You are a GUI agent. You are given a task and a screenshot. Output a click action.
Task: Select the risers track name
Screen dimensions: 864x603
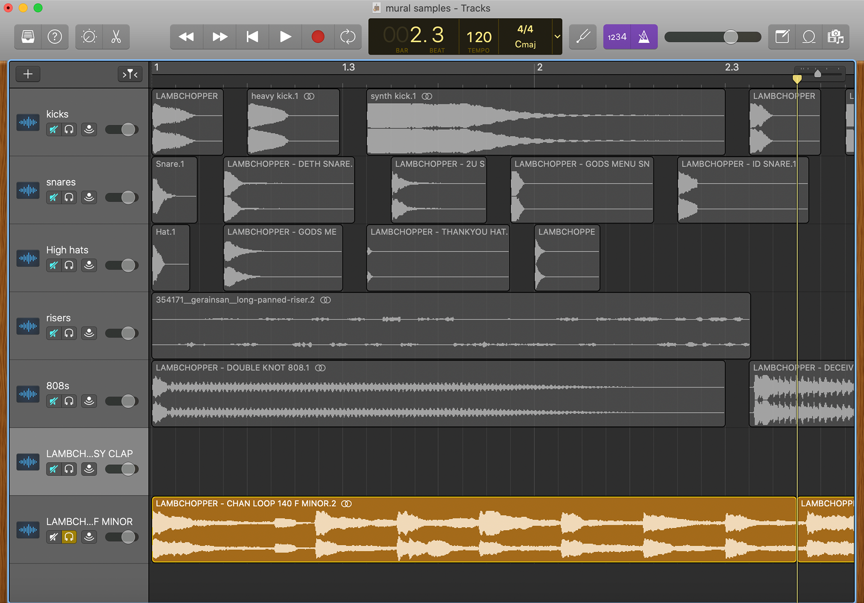pyautogui.click(x=58, y=318)
